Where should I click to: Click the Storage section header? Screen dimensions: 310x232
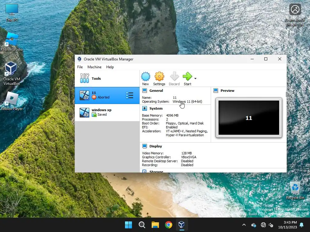click(x=156, y=171)
